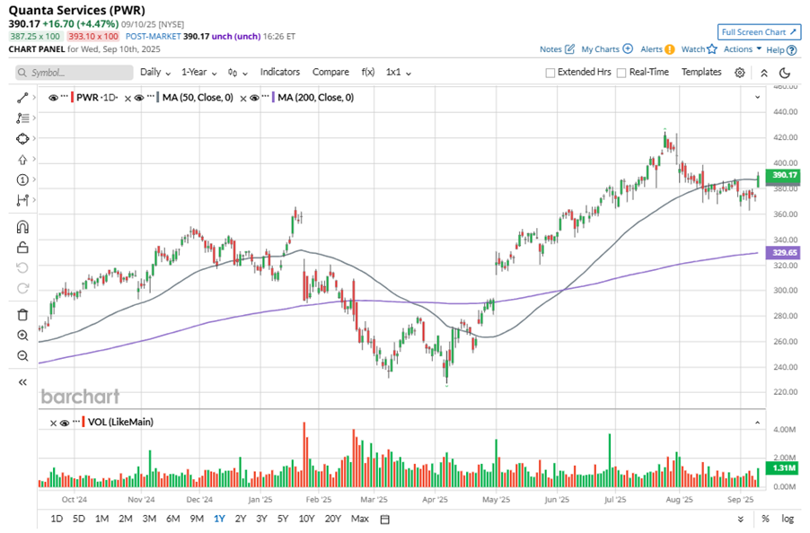Choose the text annotation list tool
Viewport: 810px width, 533px height.
click(x=22, y=118)
